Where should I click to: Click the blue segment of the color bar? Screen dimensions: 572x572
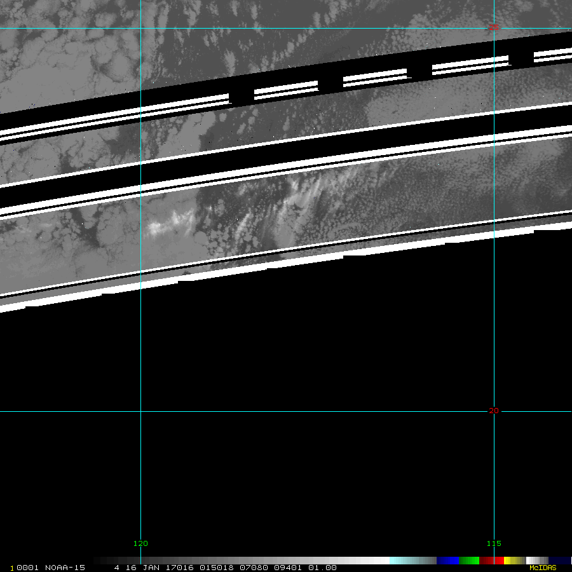[x=447, y=561]
